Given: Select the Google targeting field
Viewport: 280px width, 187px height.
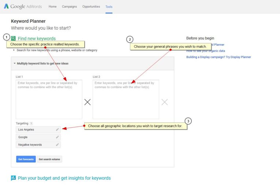Looking at the screenshot, I should pyautogui.click(x=38, y=137).
